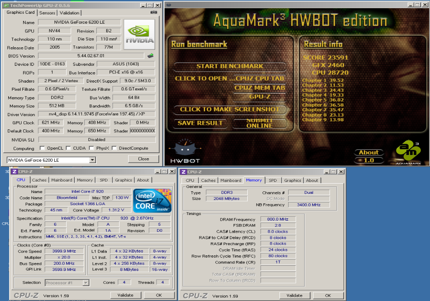Click Validate in CPU-Z Memory window

295,295
